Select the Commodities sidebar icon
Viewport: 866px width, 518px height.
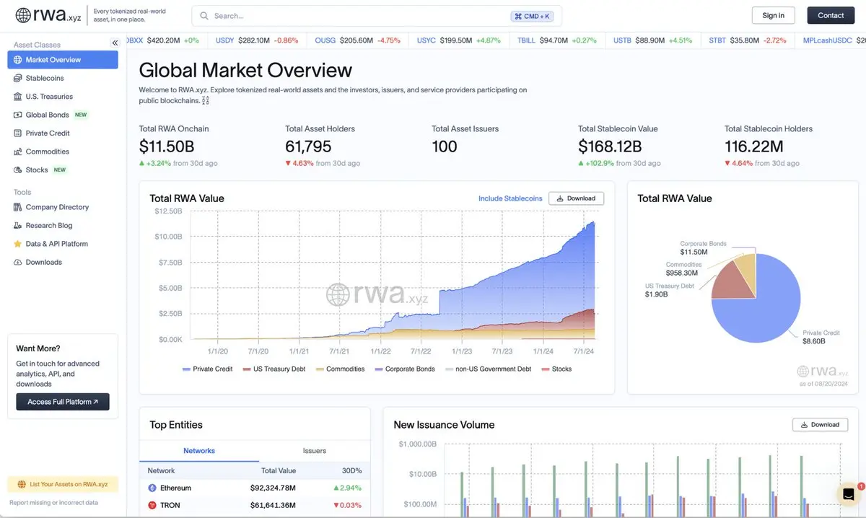point(18,152)
